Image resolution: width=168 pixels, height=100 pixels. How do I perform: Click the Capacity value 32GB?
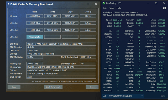tap(139, 20)
